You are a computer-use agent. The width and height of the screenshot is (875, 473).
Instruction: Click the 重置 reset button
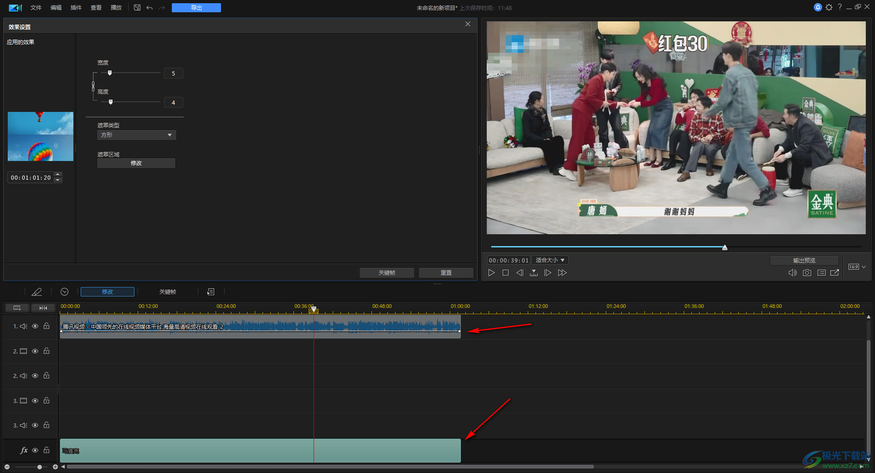446,272
